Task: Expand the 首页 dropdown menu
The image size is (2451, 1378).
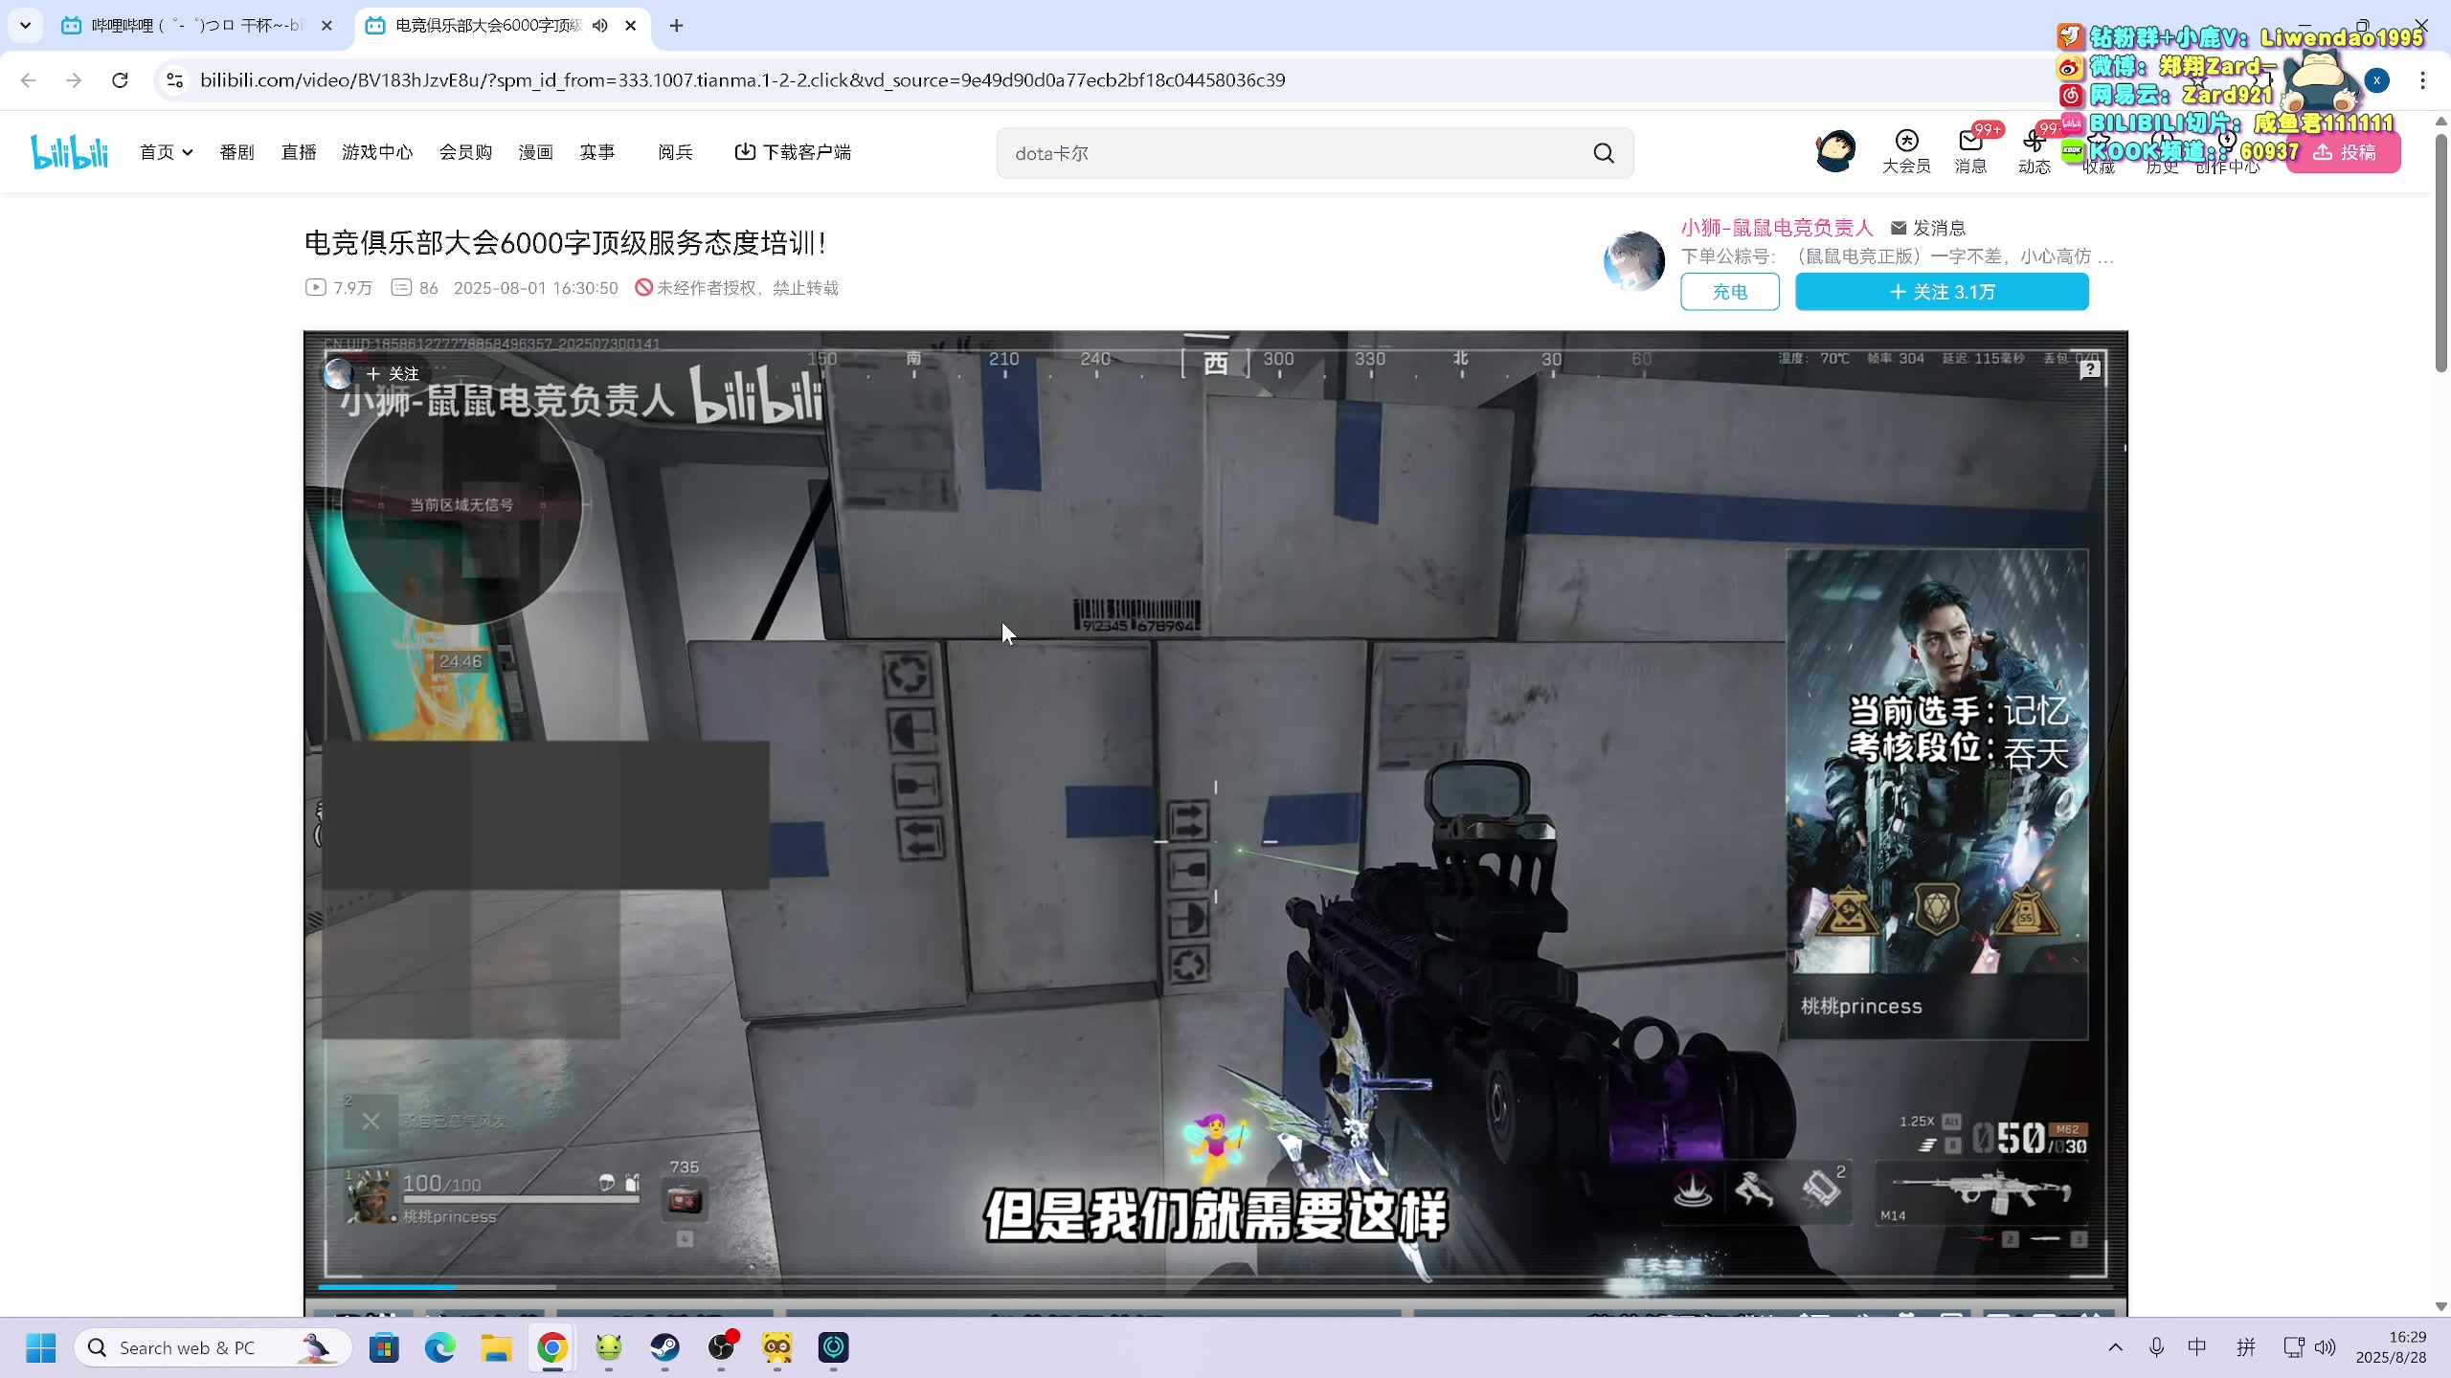Action: 167,152
